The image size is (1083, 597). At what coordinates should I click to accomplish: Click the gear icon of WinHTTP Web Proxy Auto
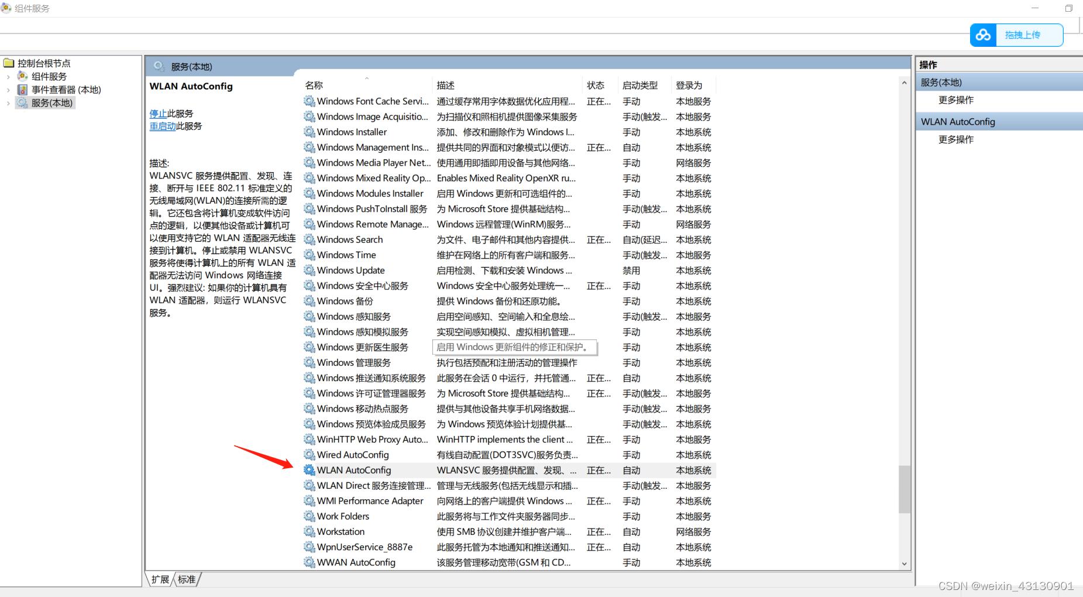[309, 440]
